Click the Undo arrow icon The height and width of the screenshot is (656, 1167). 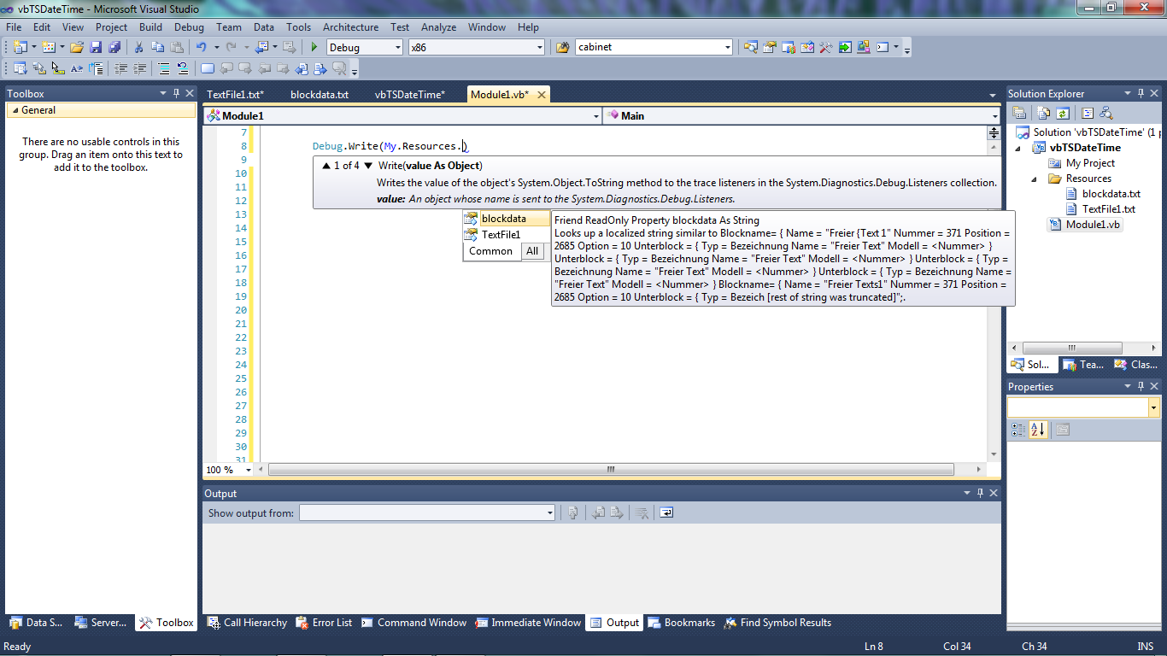pyautogui.click(x=201, y=48)
